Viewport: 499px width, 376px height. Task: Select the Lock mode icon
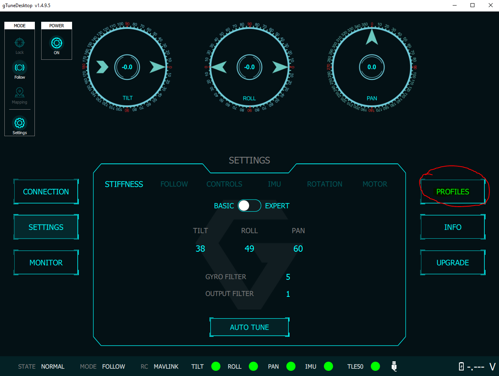pos(19,43)
